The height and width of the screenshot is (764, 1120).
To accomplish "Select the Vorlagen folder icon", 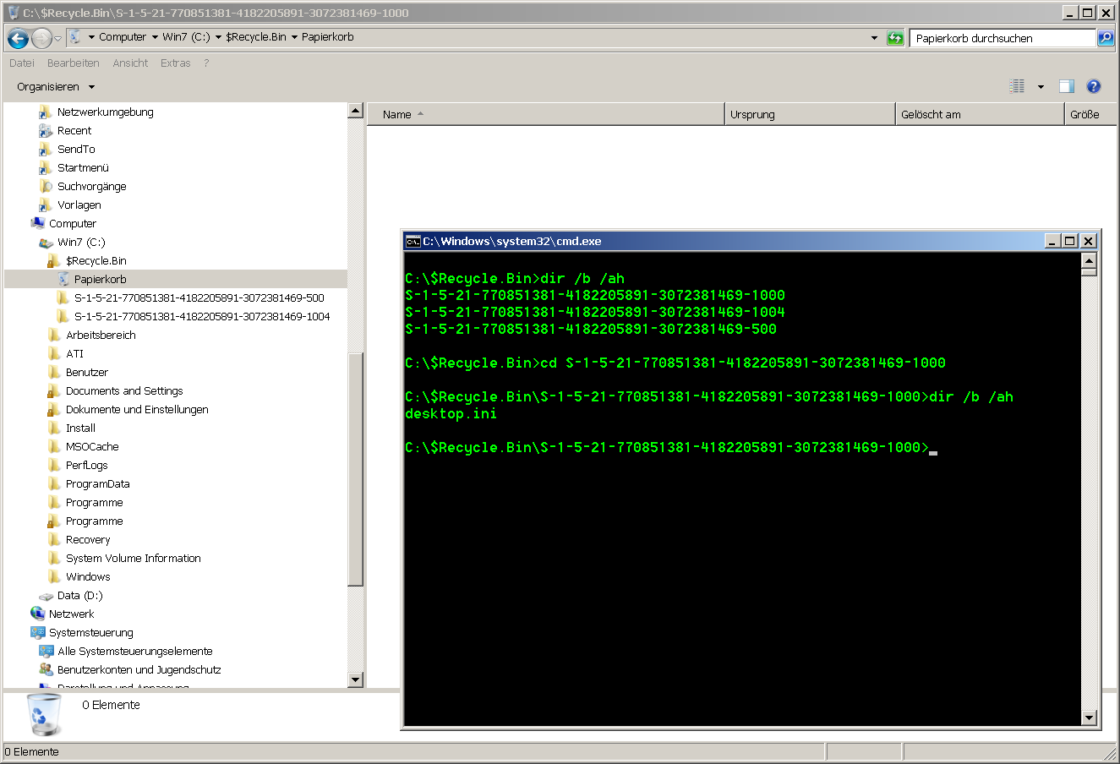I will pyautogui.click(x=46, y=205).
